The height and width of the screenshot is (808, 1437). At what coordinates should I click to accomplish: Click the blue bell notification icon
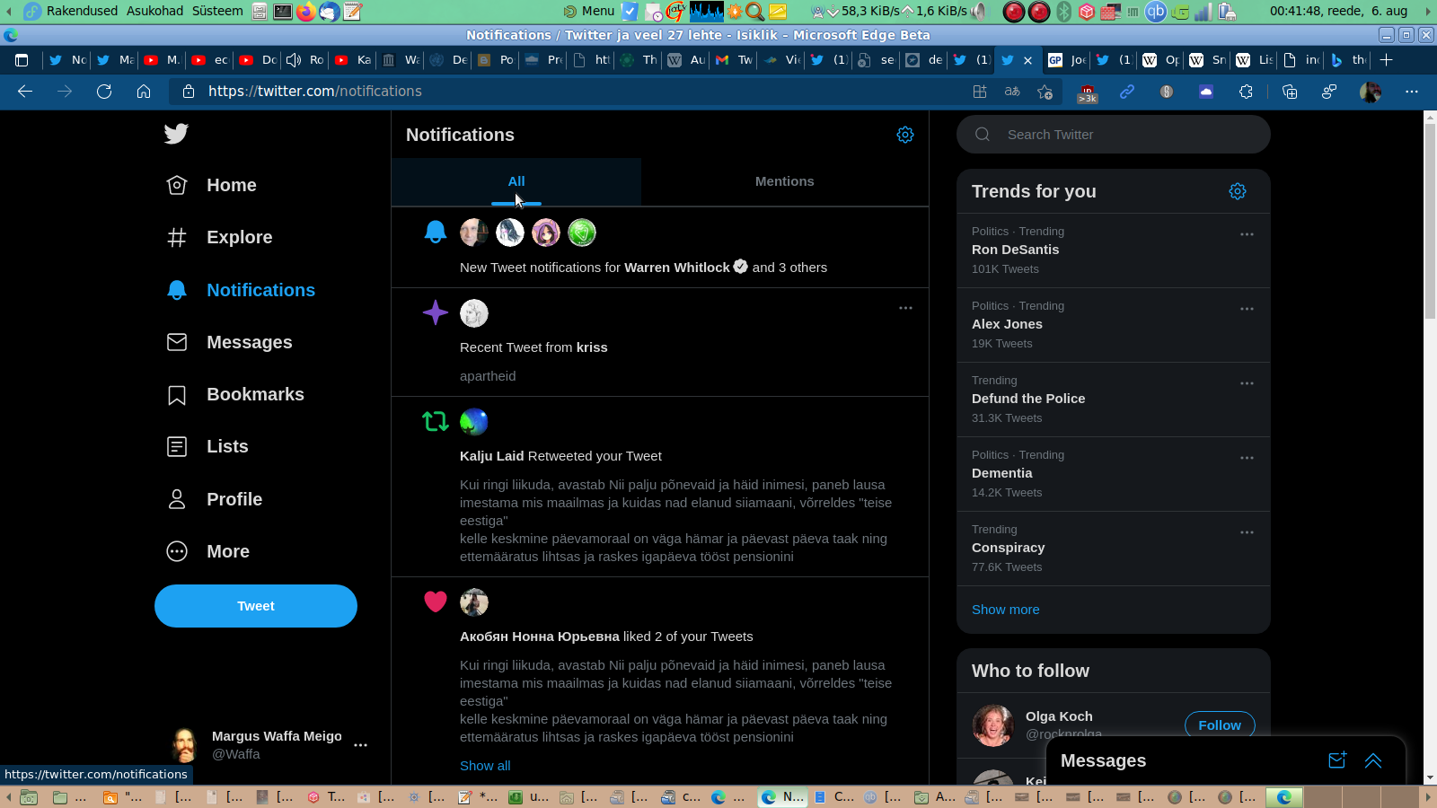(436, 233)
